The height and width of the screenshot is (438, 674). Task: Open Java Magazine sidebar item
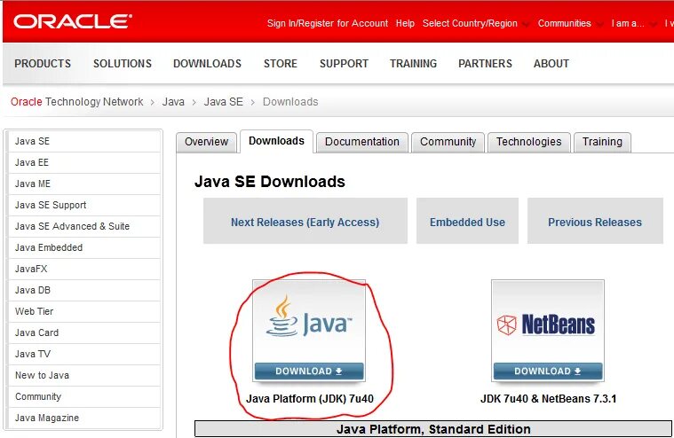[84, 418]
